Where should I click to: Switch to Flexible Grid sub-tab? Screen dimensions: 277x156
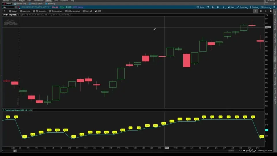point(20,4)
